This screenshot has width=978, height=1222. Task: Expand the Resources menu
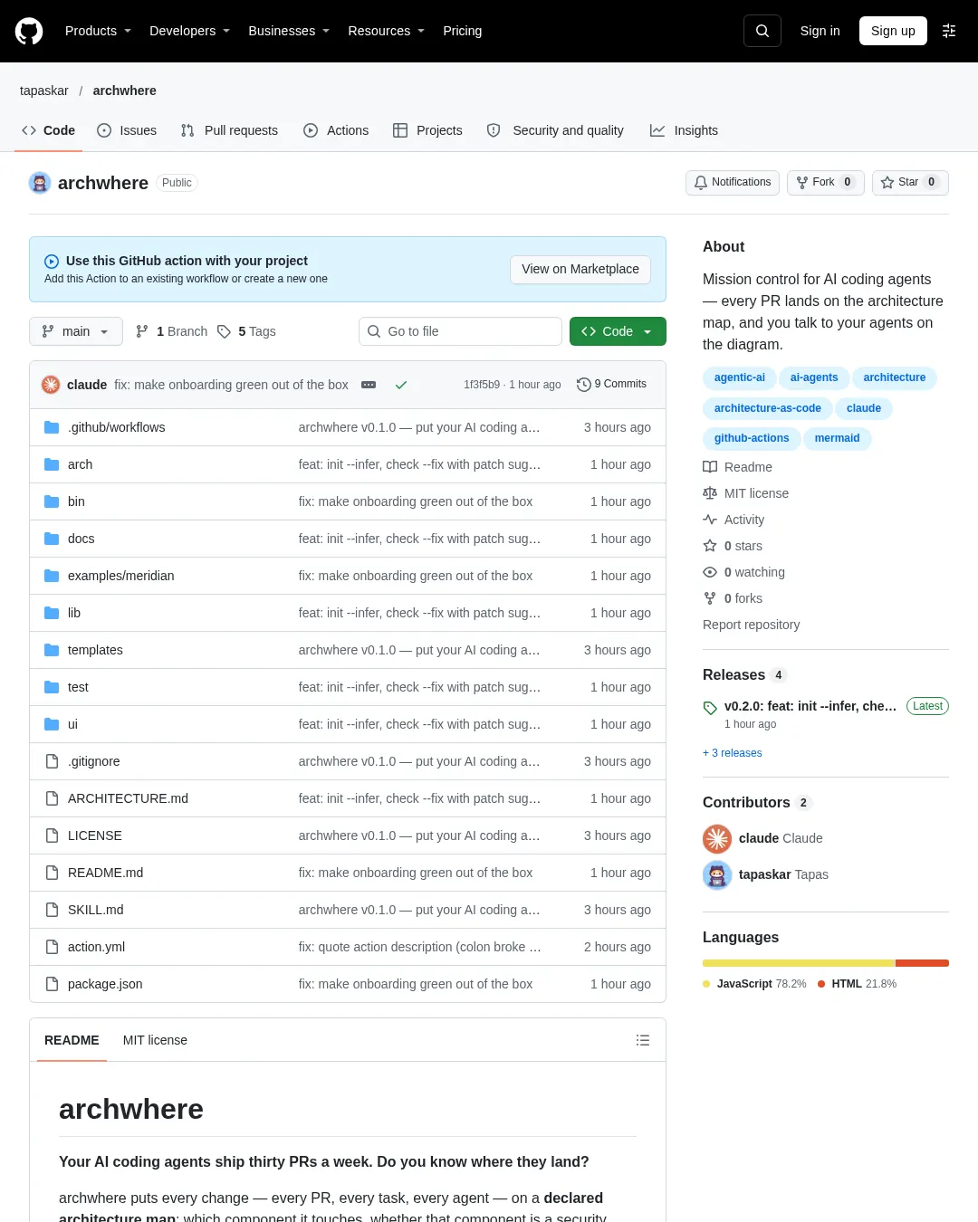coord(386,31)
